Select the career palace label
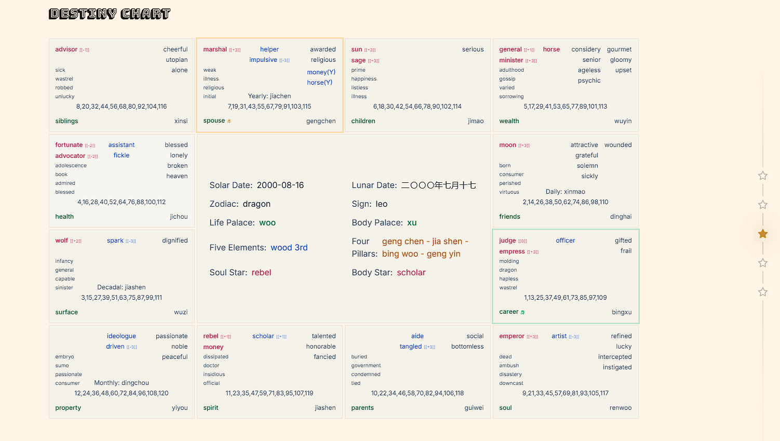This screenshot has width=780, height=441. [x=509, y=312]
